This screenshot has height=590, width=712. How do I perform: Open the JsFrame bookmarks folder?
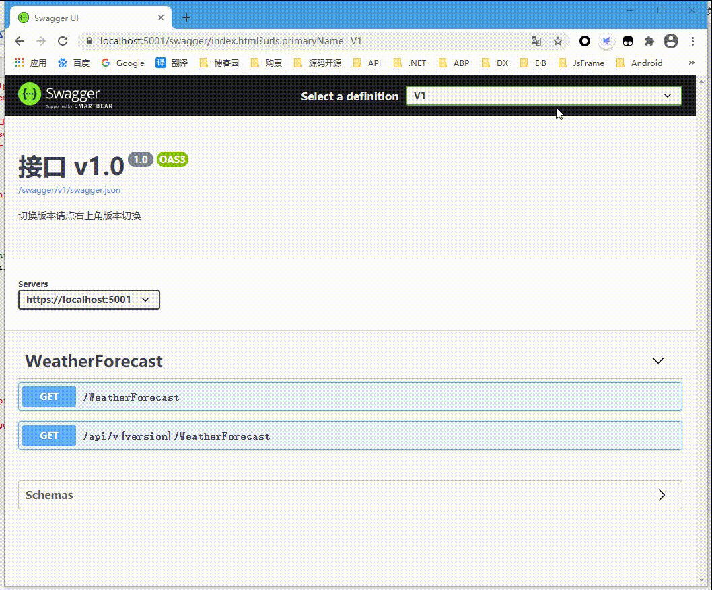tap(581, 63)
